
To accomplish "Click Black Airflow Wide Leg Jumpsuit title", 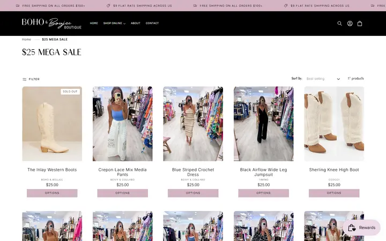I will tap(263, 172).
